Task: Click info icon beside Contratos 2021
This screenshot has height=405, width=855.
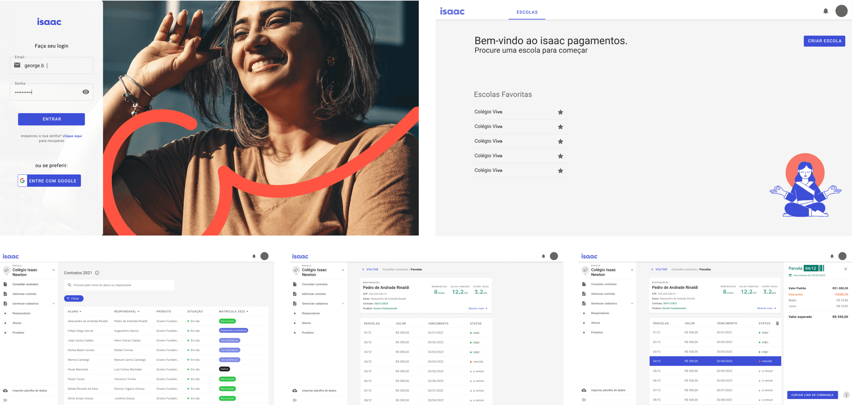Action: pyautogui.click(x=97, y=273)
